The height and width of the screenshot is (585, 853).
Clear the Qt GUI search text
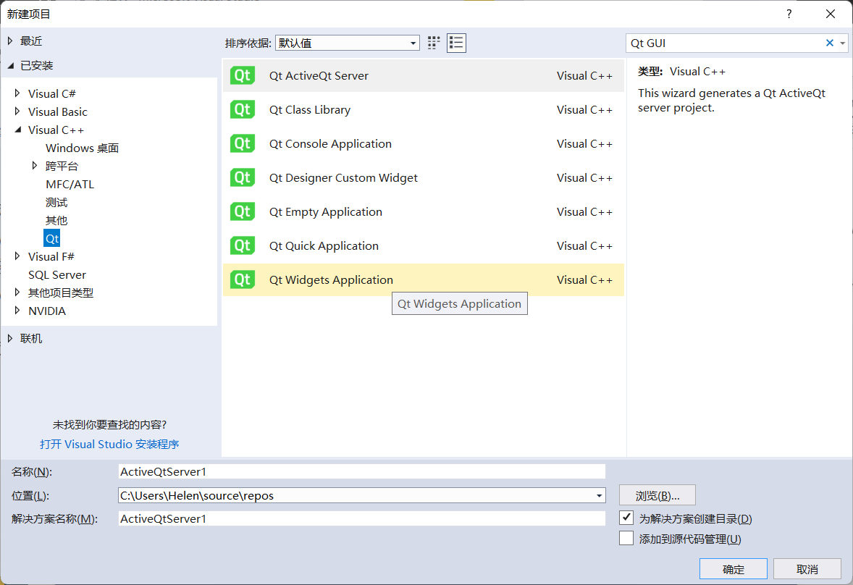[830, 43]
